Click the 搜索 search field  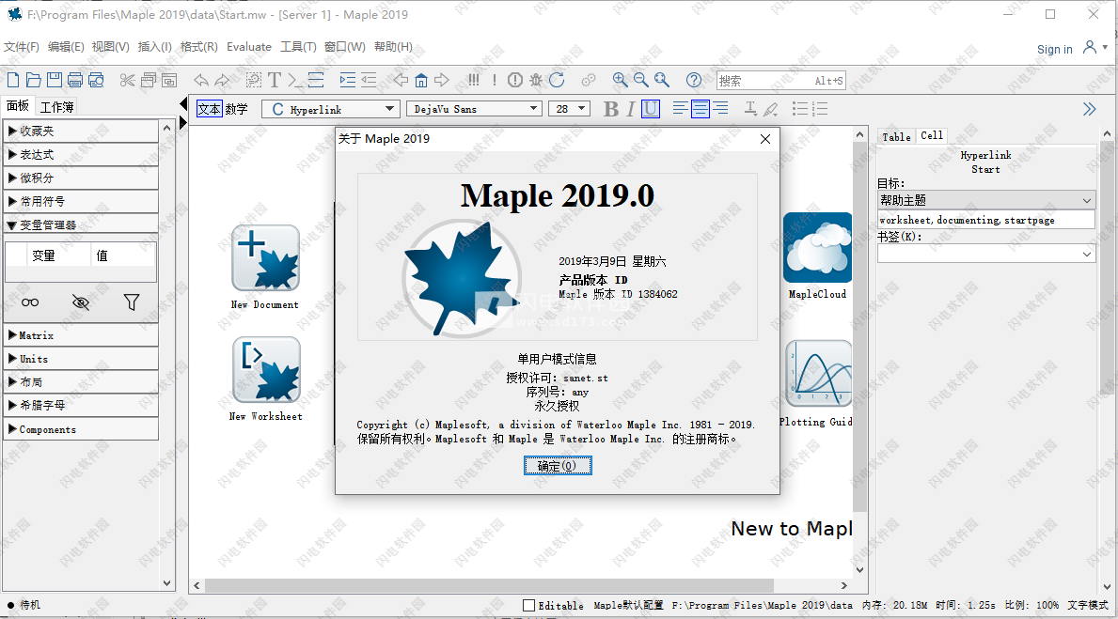[780, 81]
